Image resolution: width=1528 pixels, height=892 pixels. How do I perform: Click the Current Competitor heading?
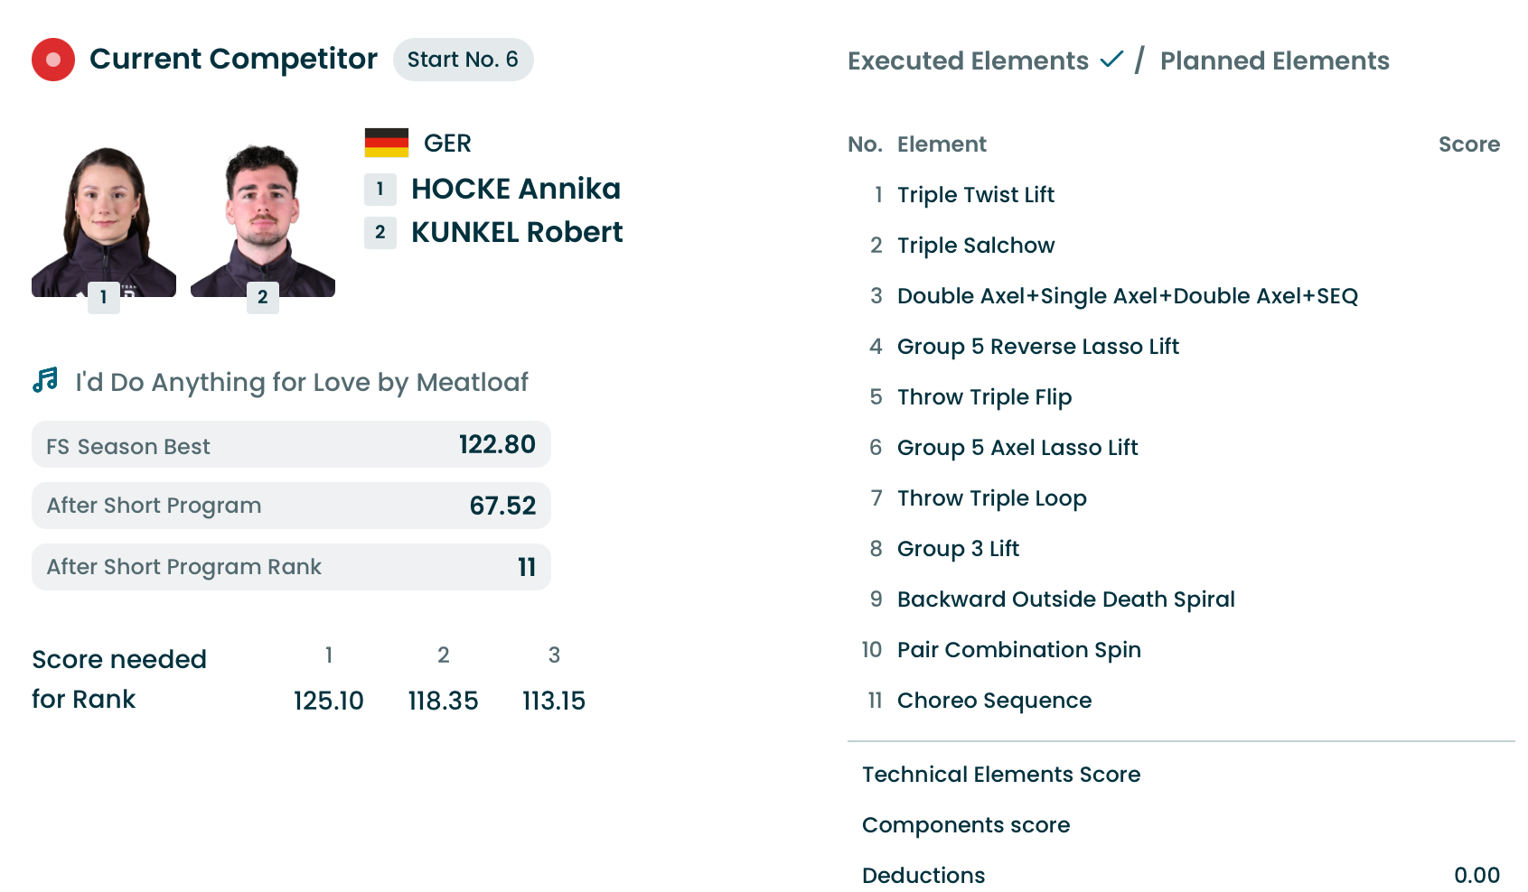[233, 59]
